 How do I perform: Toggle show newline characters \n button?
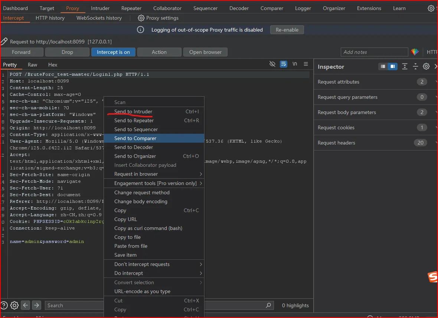coord(295,64)
